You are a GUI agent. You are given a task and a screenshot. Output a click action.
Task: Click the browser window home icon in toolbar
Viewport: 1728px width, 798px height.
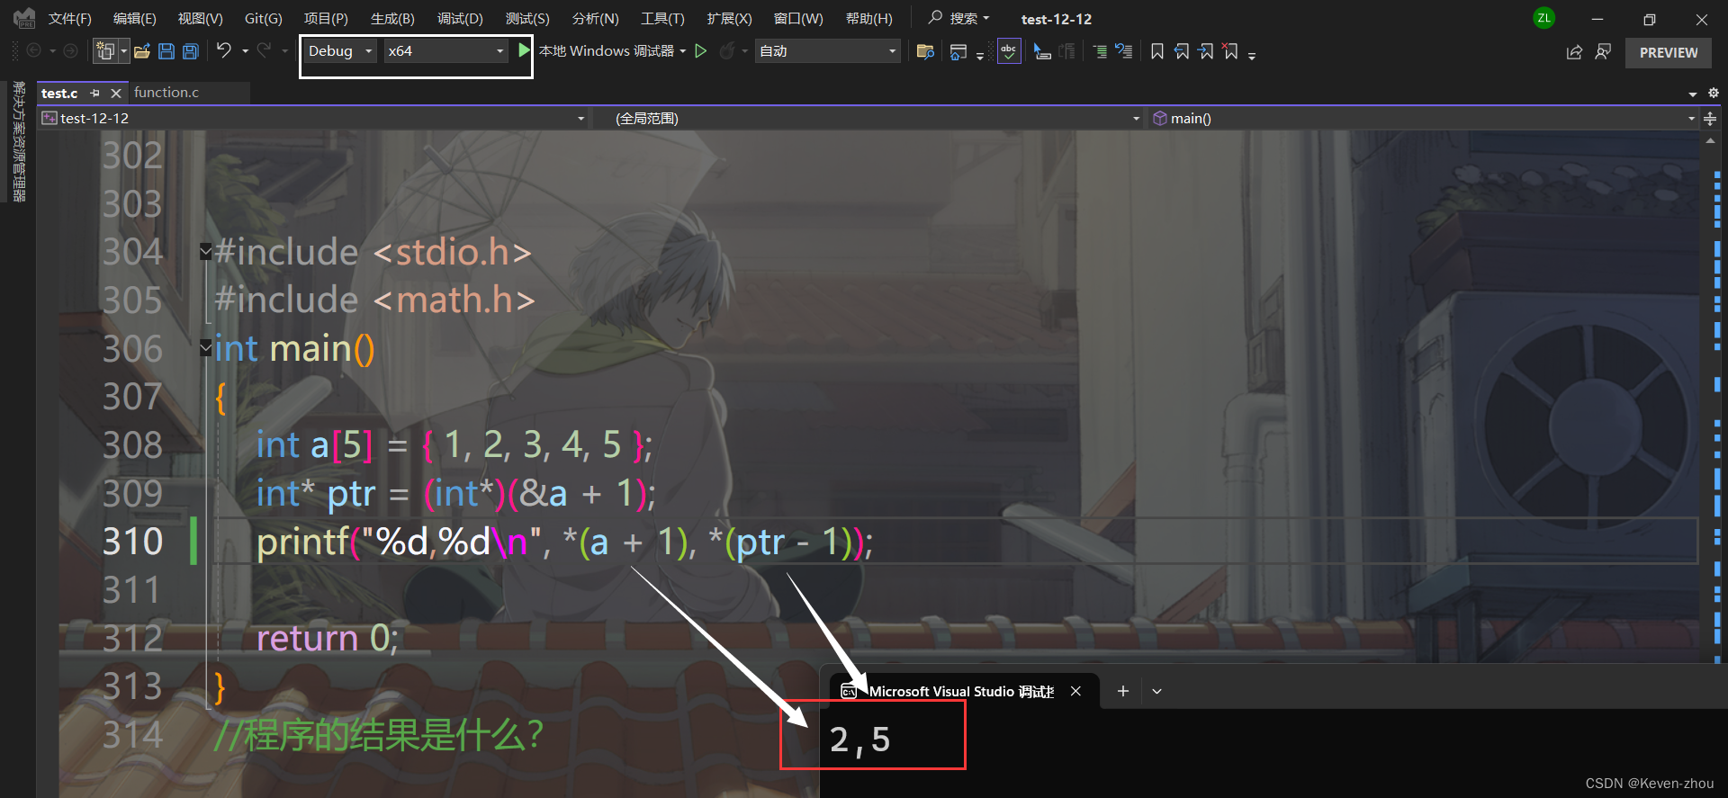[x=958, y=52]
